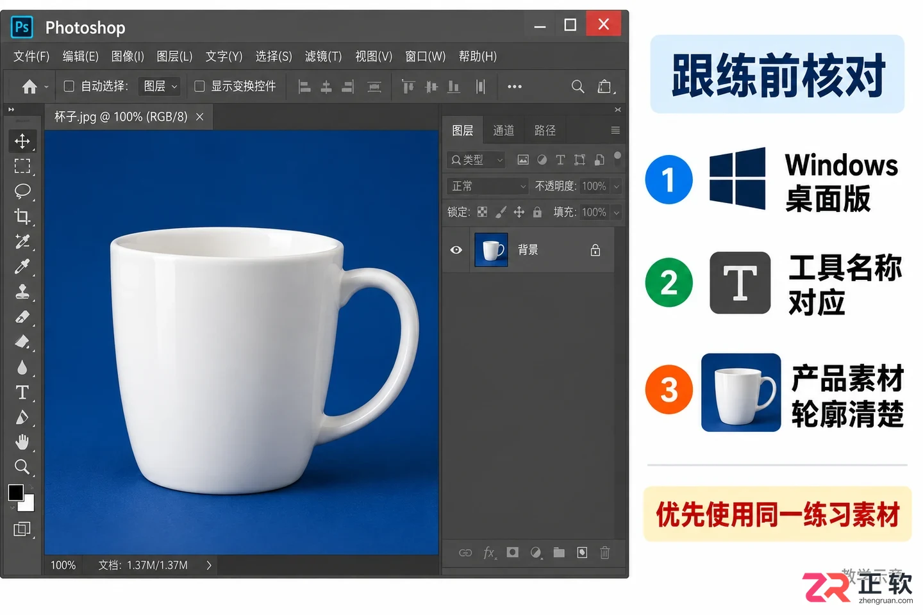Select the Zoom tool in toolbar
Viewport: 923px width, 615px height.
[22, 466]
